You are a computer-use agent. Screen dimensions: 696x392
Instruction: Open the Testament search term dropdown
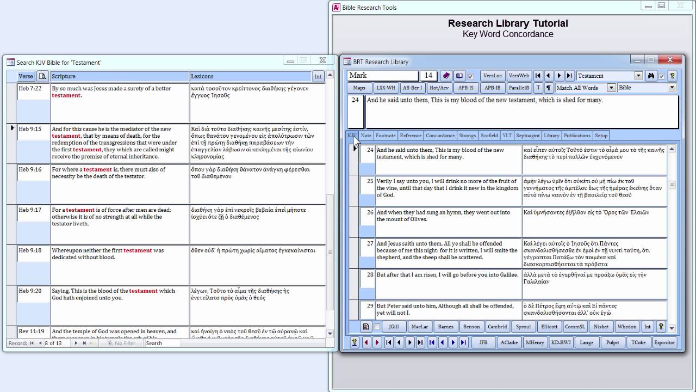point(639,76)
